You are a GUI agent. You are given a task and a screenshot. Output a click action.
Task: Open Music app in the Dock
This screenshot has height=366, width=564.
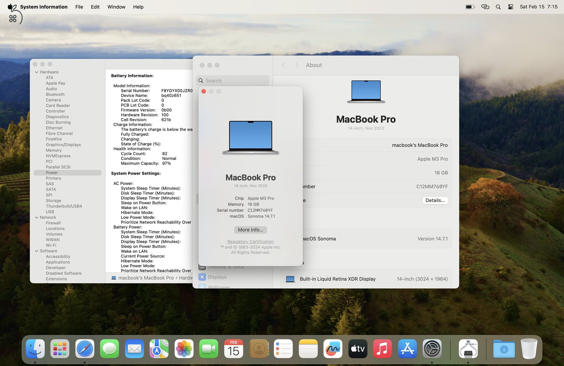(382, 349)
